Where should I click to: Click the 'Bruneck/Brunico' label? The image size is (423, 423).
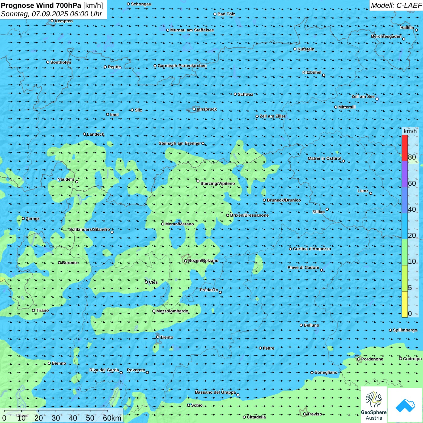pos(284,200)
